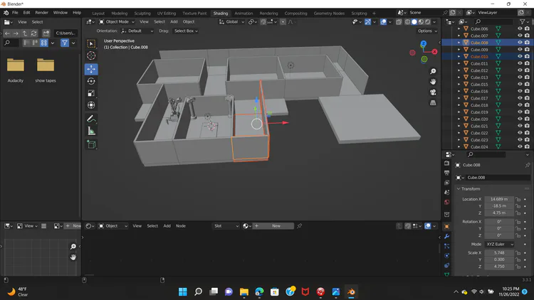Image resolution: width=534 pixels, height=300 pixels.
Task: Hide Cube.008 in viewport via eye
Action: [x=520, y=43]
